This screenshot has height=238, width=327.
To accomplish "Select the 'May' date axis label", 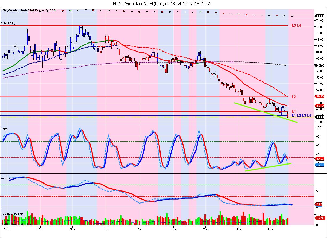I will [x=271, y=229].
